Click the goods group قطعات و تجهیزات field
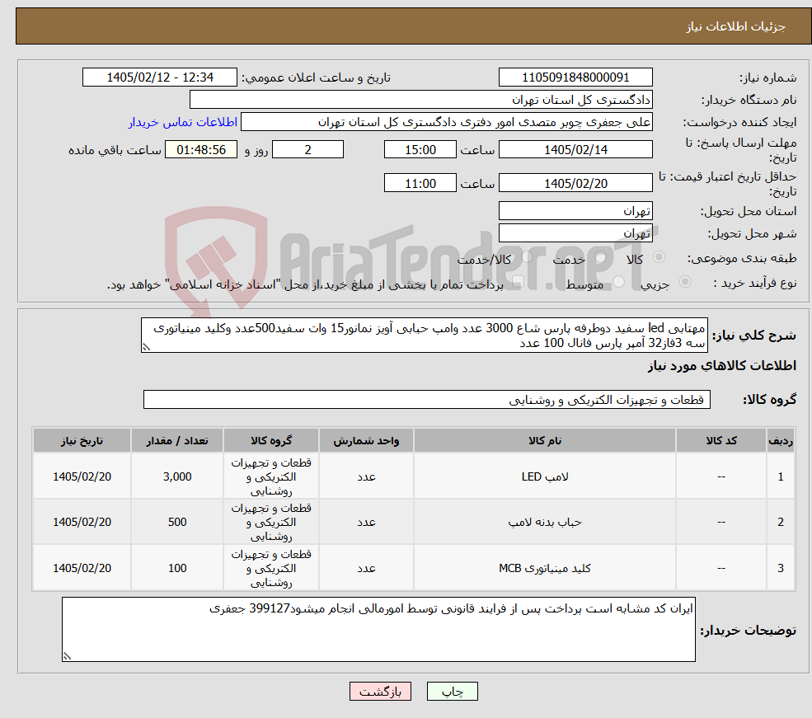The height and width of the screenshot is (718, 812). (x=427, y=400)
